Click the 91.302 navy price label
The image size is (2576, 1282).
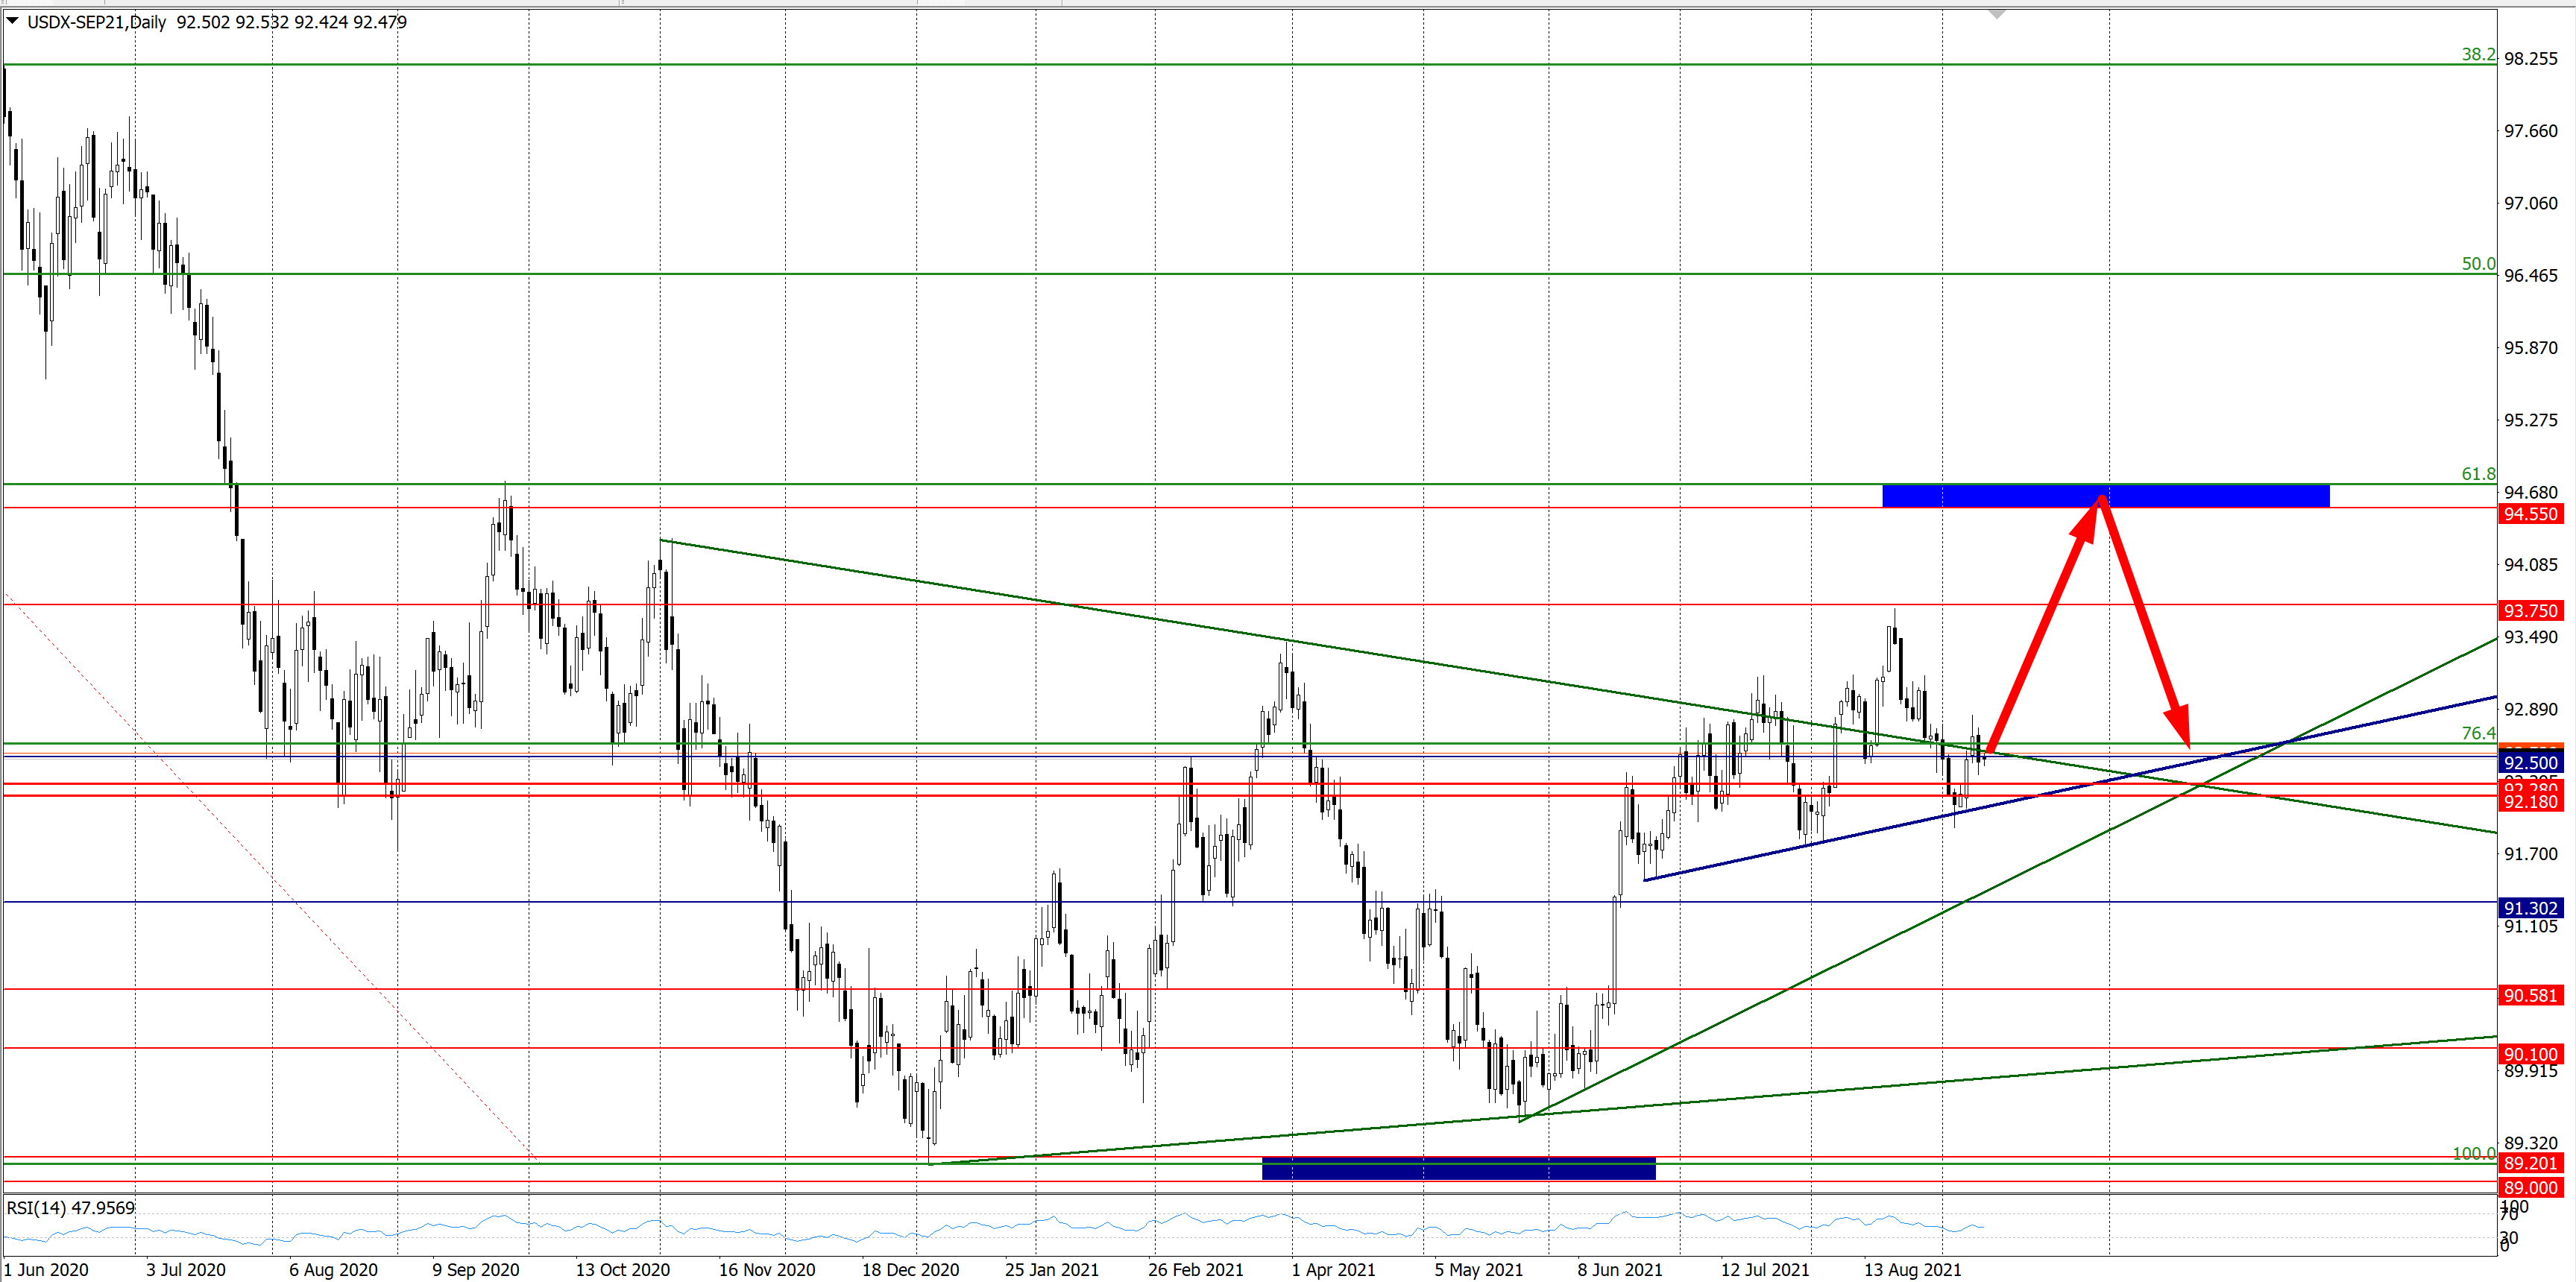tap(2530, 908)
